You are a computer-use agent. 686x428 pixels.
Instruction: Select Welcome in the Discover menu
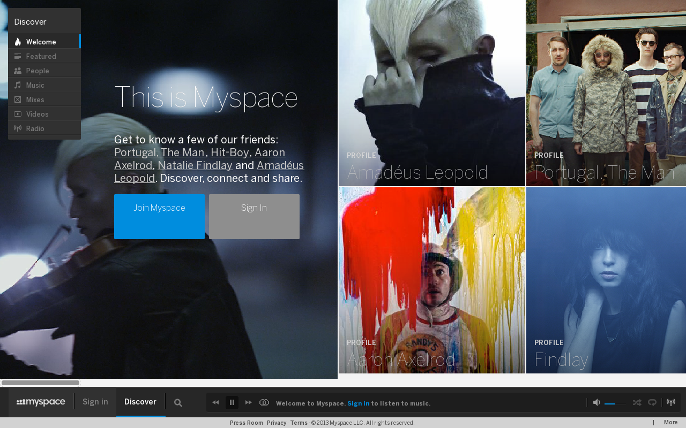[44, 42]
